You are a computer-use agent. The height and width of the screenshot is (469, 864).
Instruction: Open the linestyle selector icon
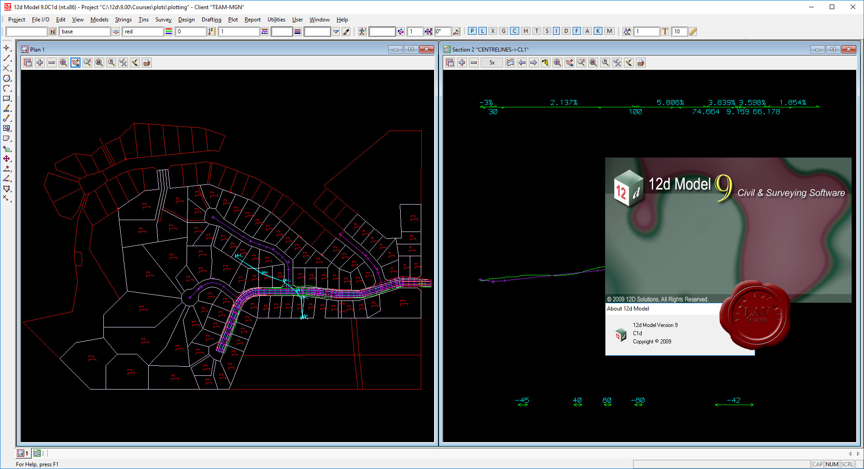[265, 32]
